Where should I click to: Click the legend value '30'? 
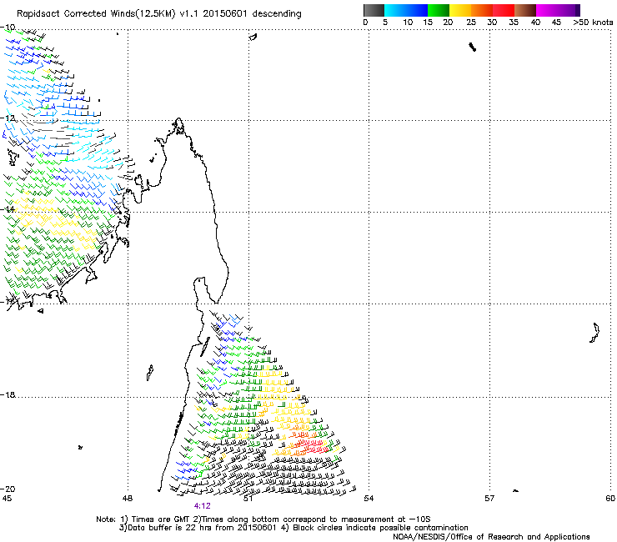(492, 23)
